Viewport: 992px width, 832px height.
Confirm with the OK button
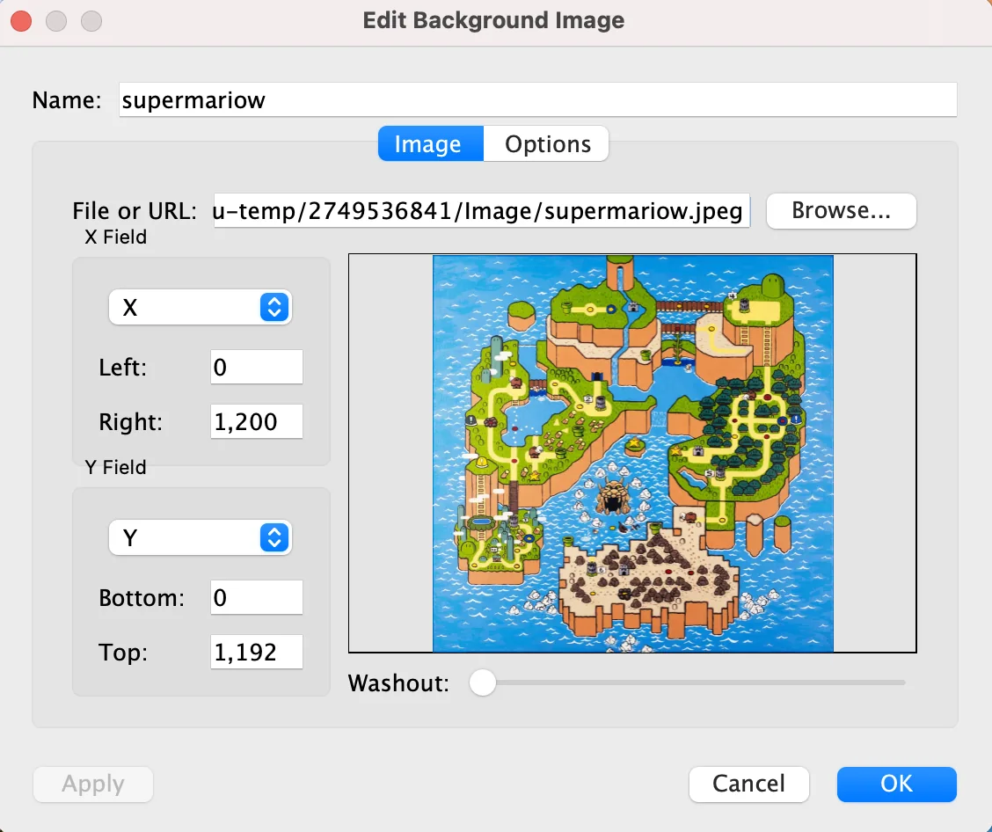tap(896, 784)
